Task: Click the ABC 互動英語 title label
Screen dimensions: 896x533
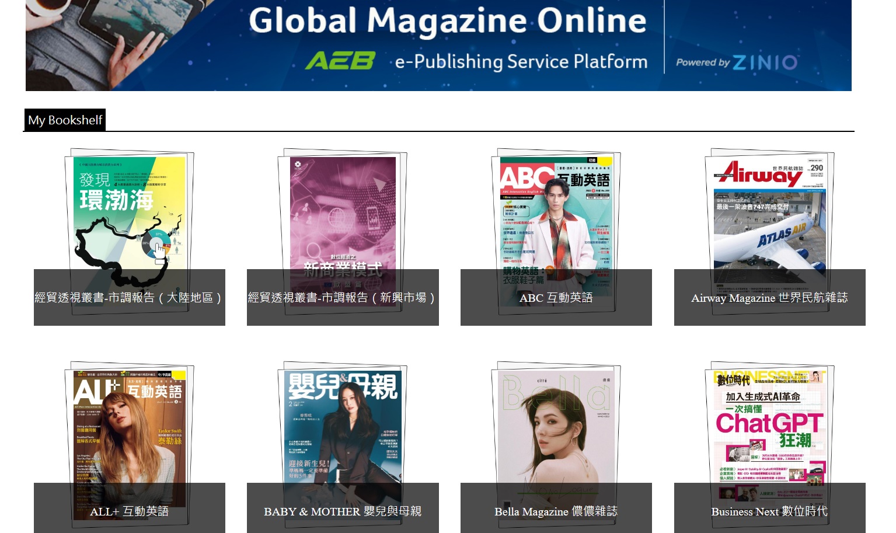Action: [556, 298]
